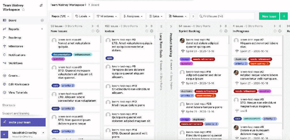Click the design label on issue #4
This screenshot has height=140, width=290.
(x=185, y=59)
